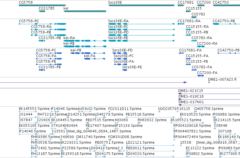240x158 pixels.
Task: Select protein CG5758-PC label
Action: click(46, 50)
